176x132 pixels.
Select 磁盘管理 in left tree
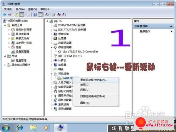pyautogui.click(x=21, y=61)
